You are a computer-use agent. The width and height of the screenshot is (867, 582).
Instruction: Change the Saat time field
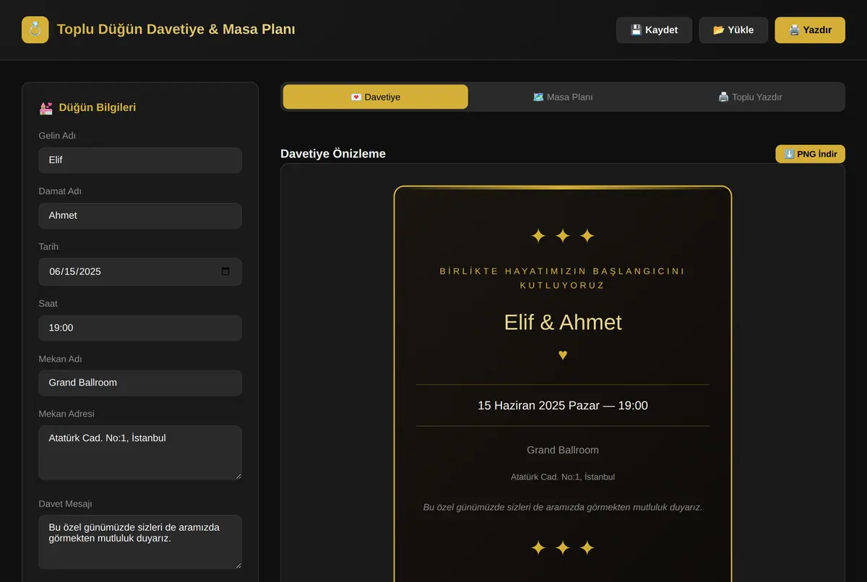coord(140,328)
